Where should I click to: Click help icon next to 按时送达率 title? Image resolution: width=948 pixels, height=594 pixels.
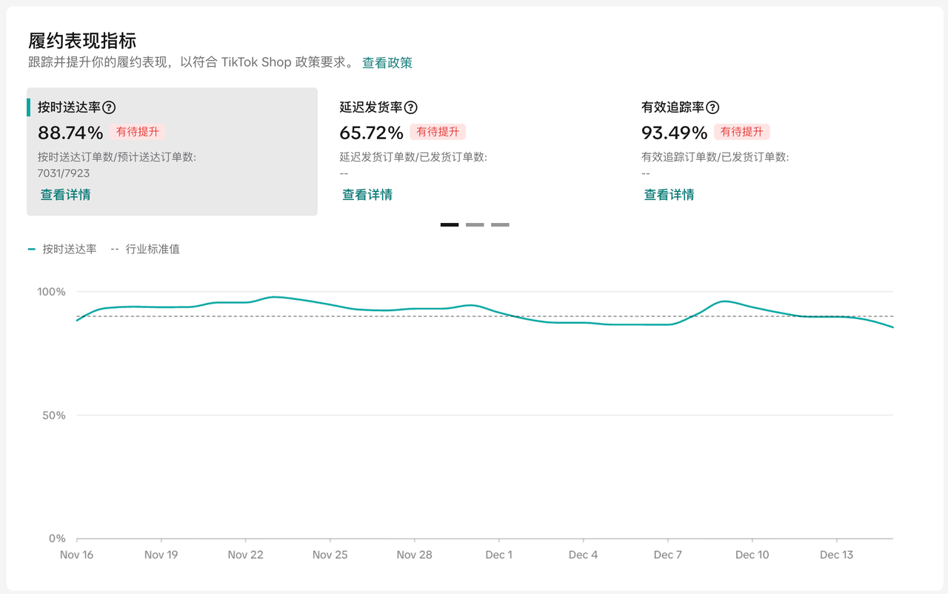point(109,107)
